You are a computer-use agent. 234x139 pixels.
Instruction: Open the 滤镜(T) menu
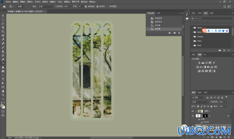(52, 2)
